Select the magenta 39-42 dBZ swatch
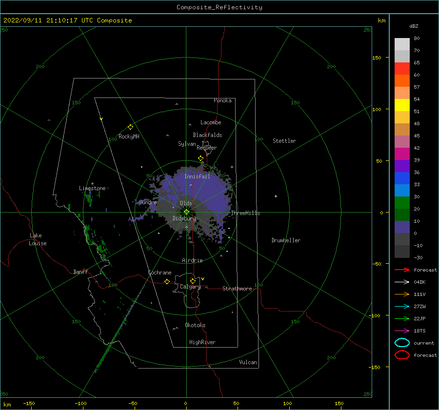 click(x=402, y=154)
